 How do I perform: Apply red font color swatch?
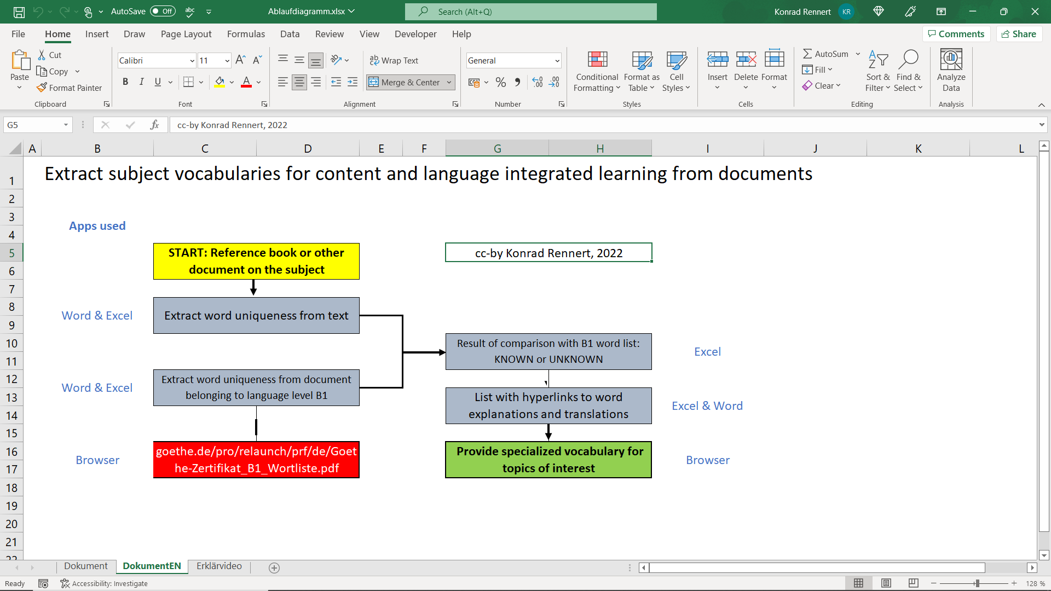(x=246, y=82)
